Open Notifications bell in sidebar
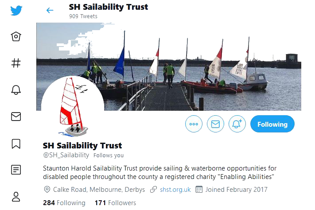This screenshot has height=210, width=315. (16, 90)
